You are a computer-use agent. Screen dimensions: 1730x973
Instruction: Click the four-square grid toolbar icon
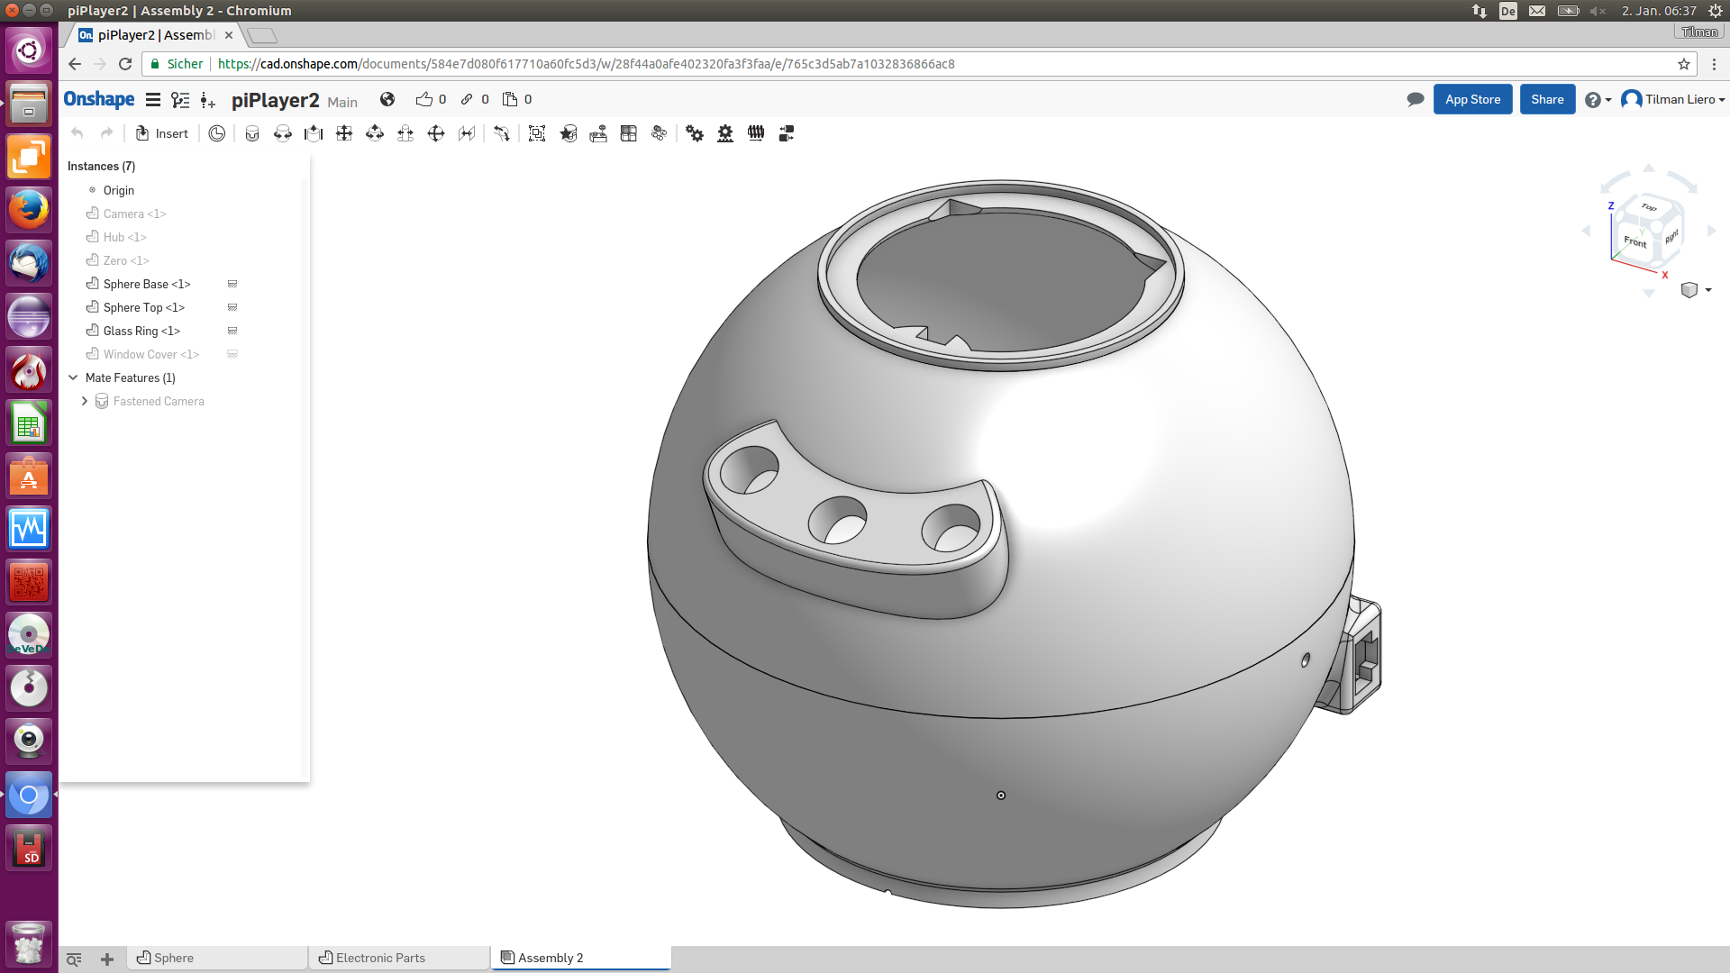(x=629, y=133)
